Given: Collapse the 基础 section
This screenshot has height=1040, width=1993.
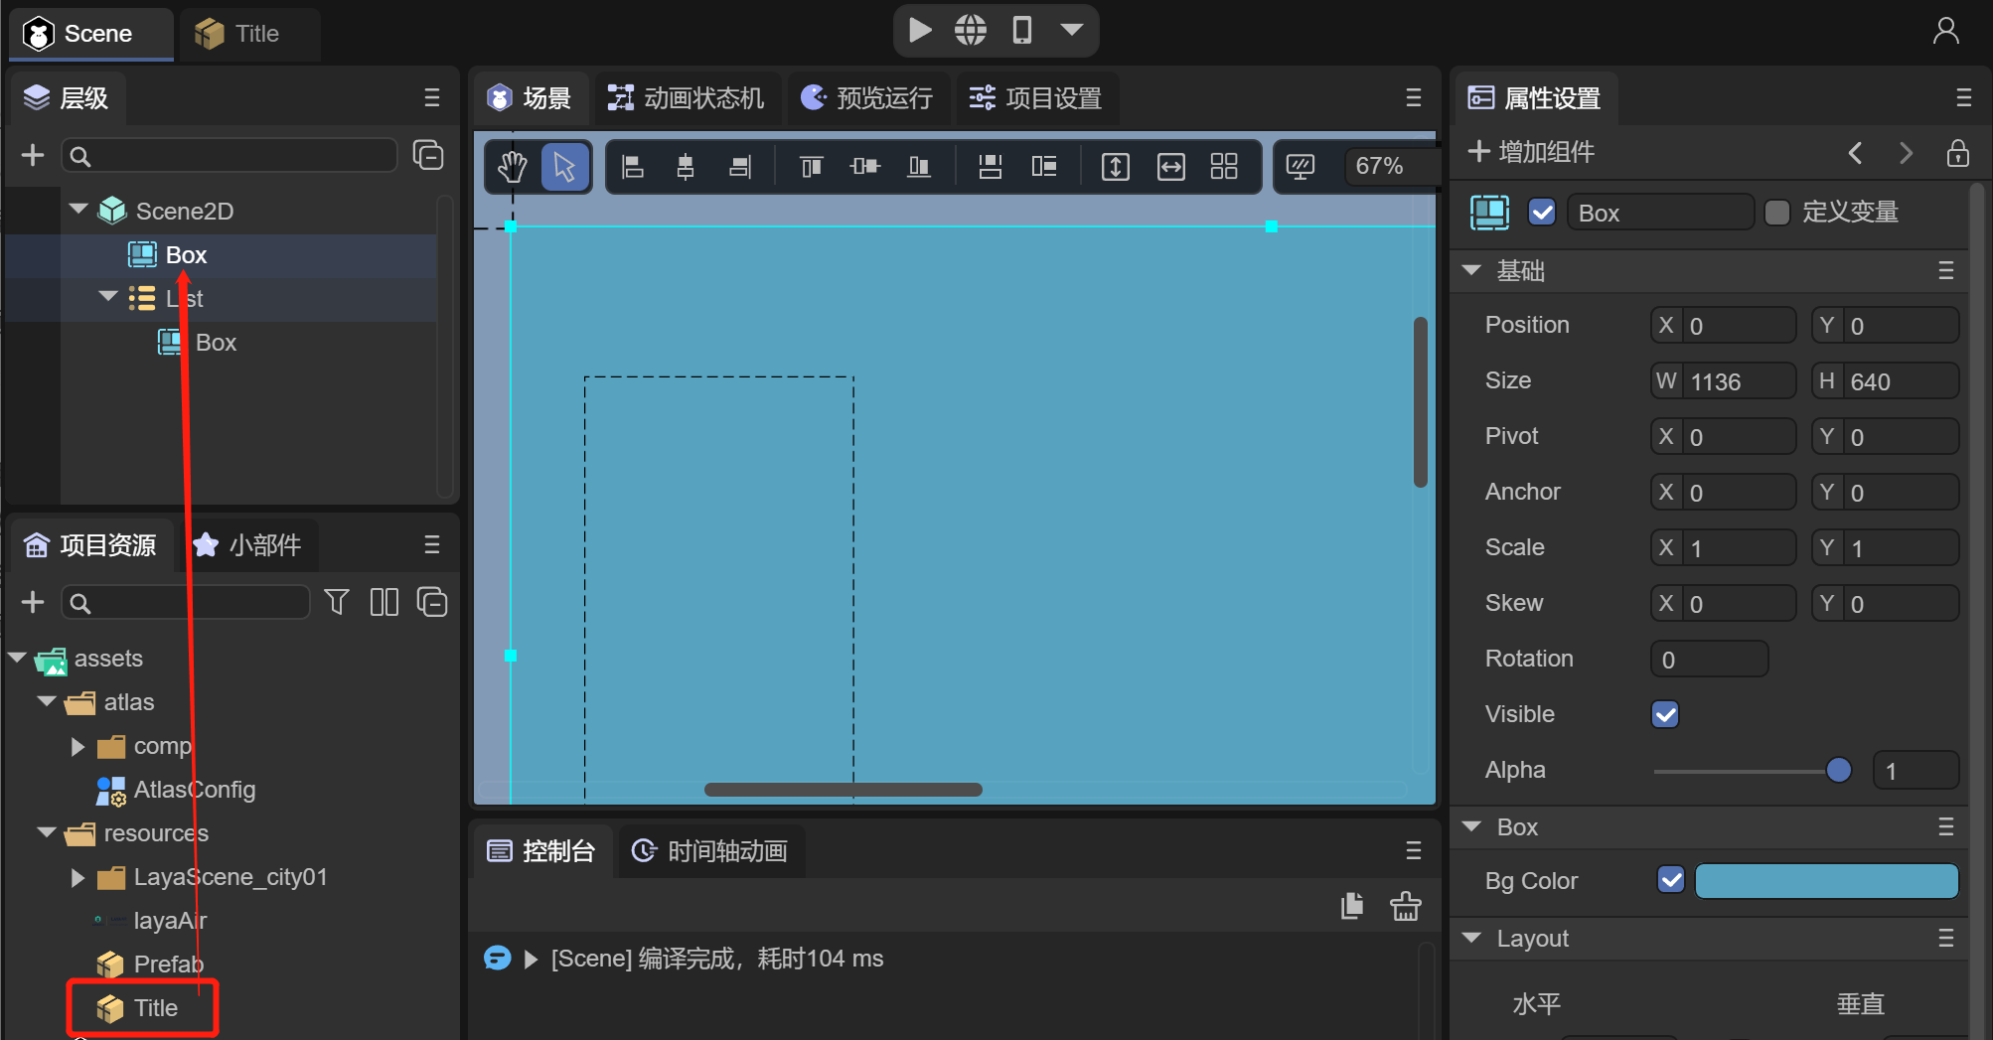Looking at the screenshot, I should [1472, 270].
